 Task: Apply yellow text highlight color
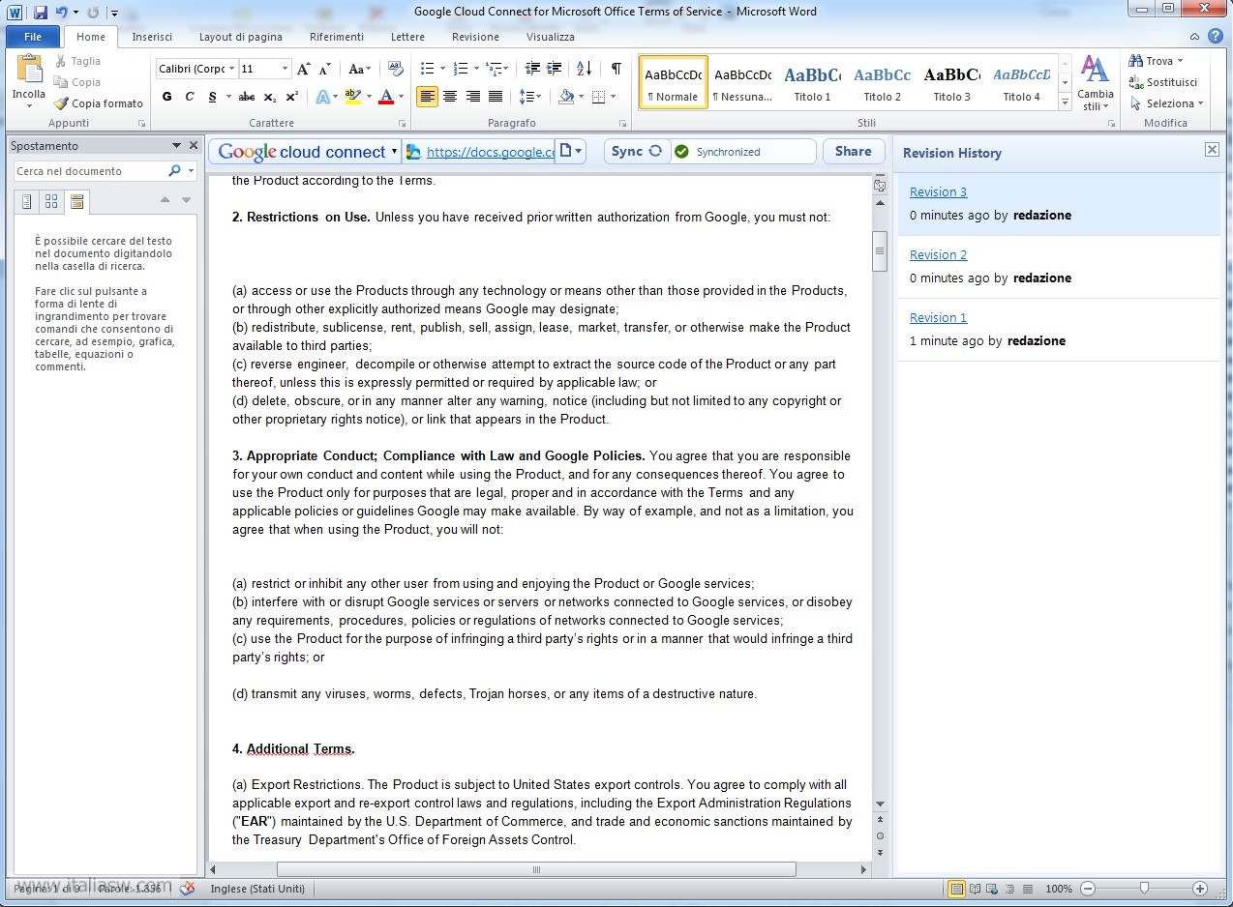coord(352,97)
